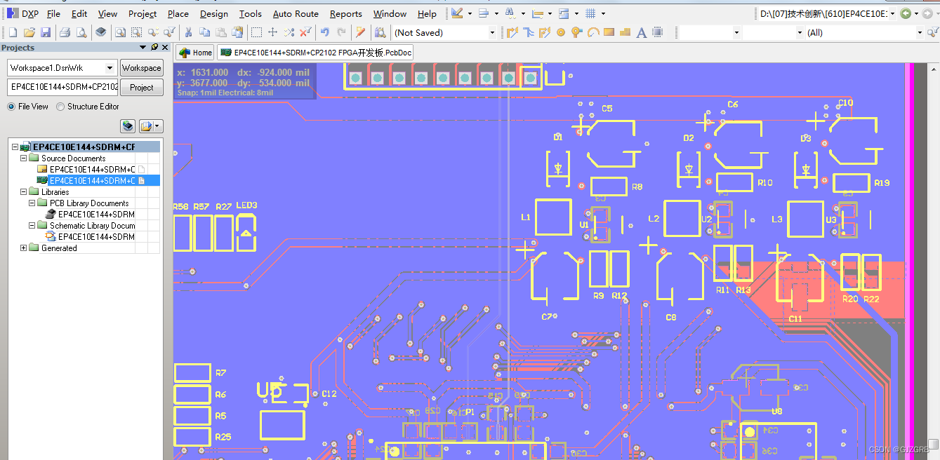Click the Workspace button
Image resolution: width=940 pixels, height=460 pixels.
coord(141,67)
